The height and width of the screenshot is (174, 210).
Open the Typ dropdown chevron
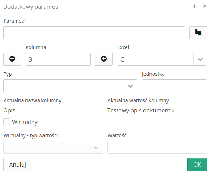click(130, 86)
